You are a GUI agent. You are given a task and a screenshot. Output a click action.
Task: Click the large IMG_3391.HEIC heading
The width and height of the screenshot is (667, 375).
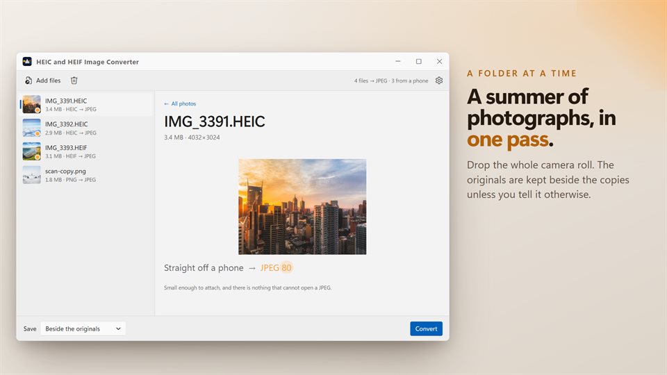point(215,122)
